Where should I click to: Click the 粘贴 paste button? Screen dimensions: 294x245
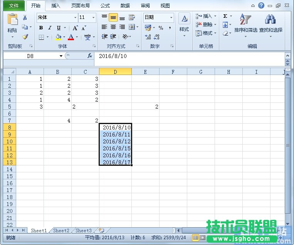click(x=12, y=25)
